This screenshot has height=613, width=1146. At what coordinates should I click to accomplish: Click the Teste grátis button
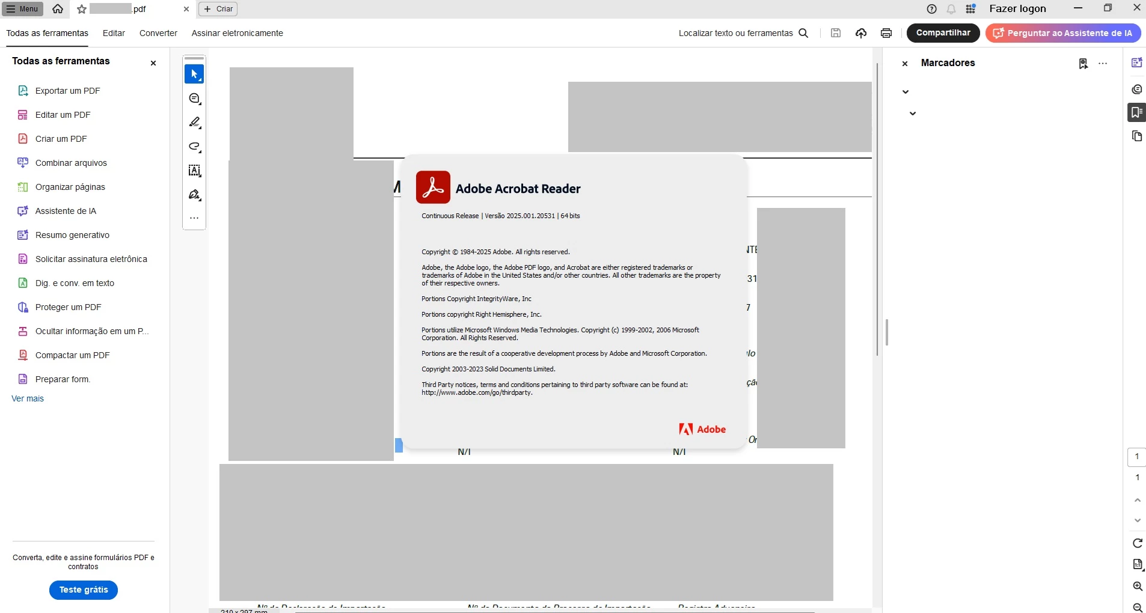84,590
